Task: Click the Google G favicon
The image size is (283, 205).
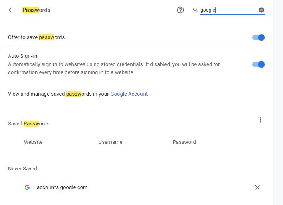Action: click(27, 187)
